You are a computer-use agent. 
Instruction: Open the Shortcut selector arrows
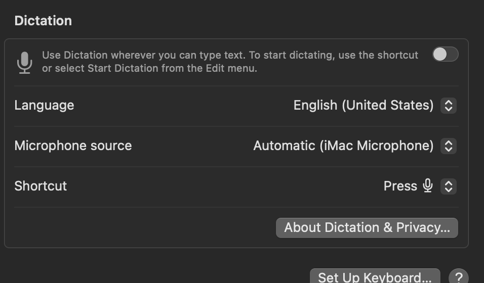point(448,186)
